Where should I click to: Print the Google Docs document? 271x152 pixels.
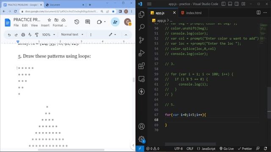pyautogui.click(x=23, y=35)
